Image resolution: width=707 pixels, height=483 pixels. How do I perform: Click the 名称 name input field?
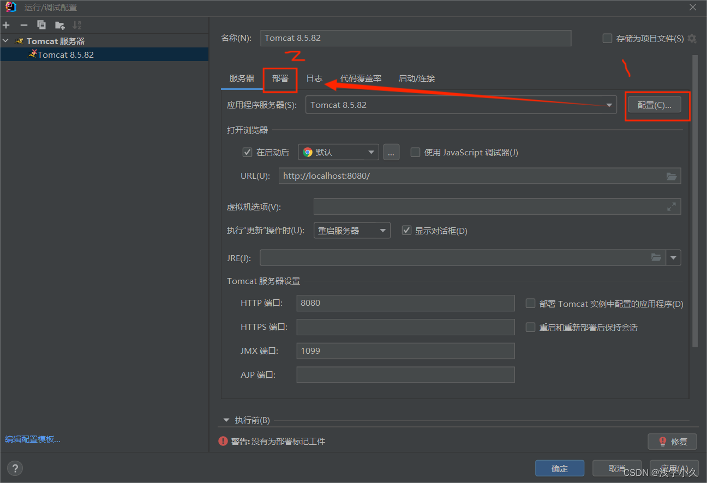coord(416,38)
